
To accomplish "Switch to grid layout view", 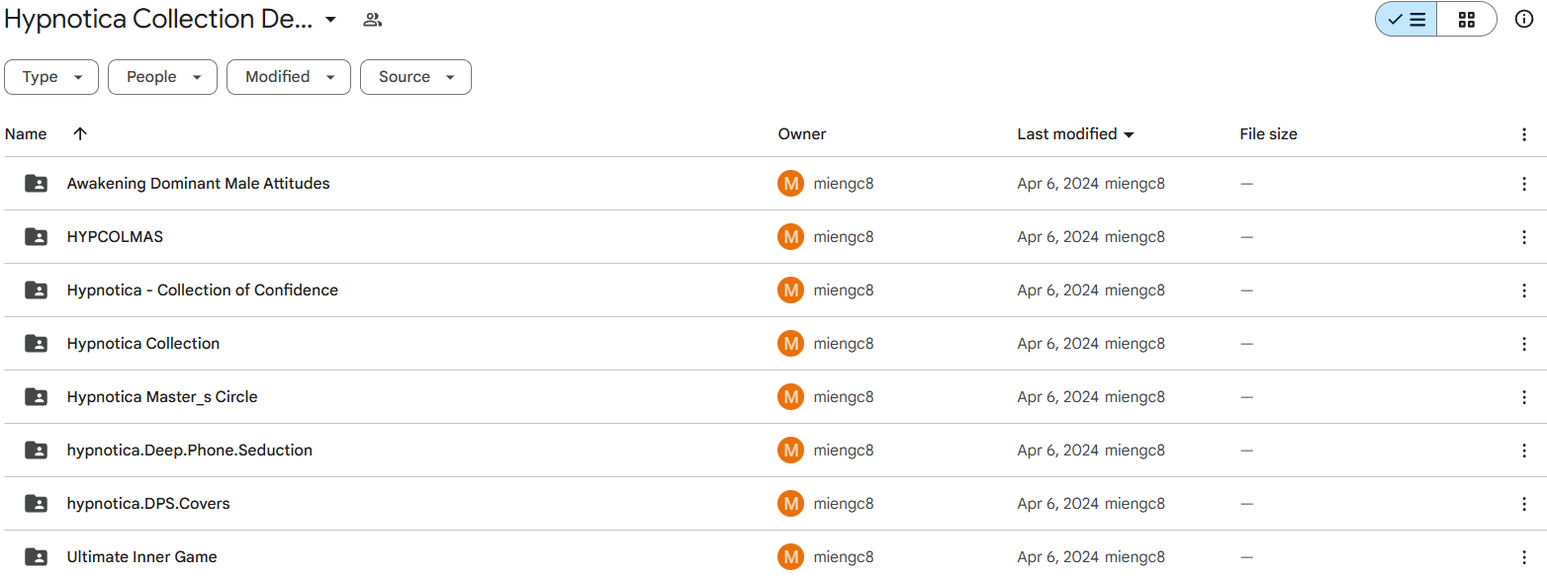I will coord(1466,20).
